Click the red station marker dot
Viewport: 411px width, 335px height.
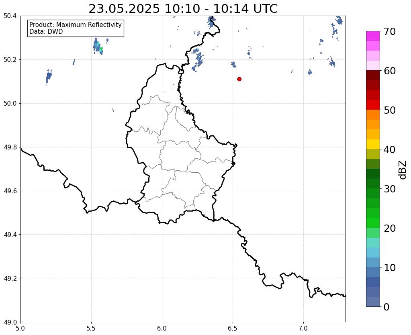[239, 79]
